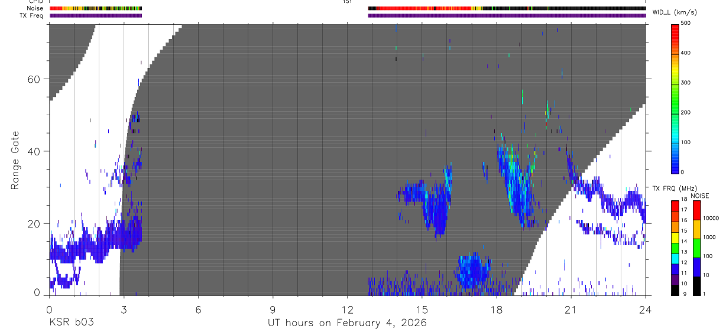The image size is (726, 335).
Task: Click the 'KSR b03' radar beam label
Action: pyautogui.click(x=72, y=323)
